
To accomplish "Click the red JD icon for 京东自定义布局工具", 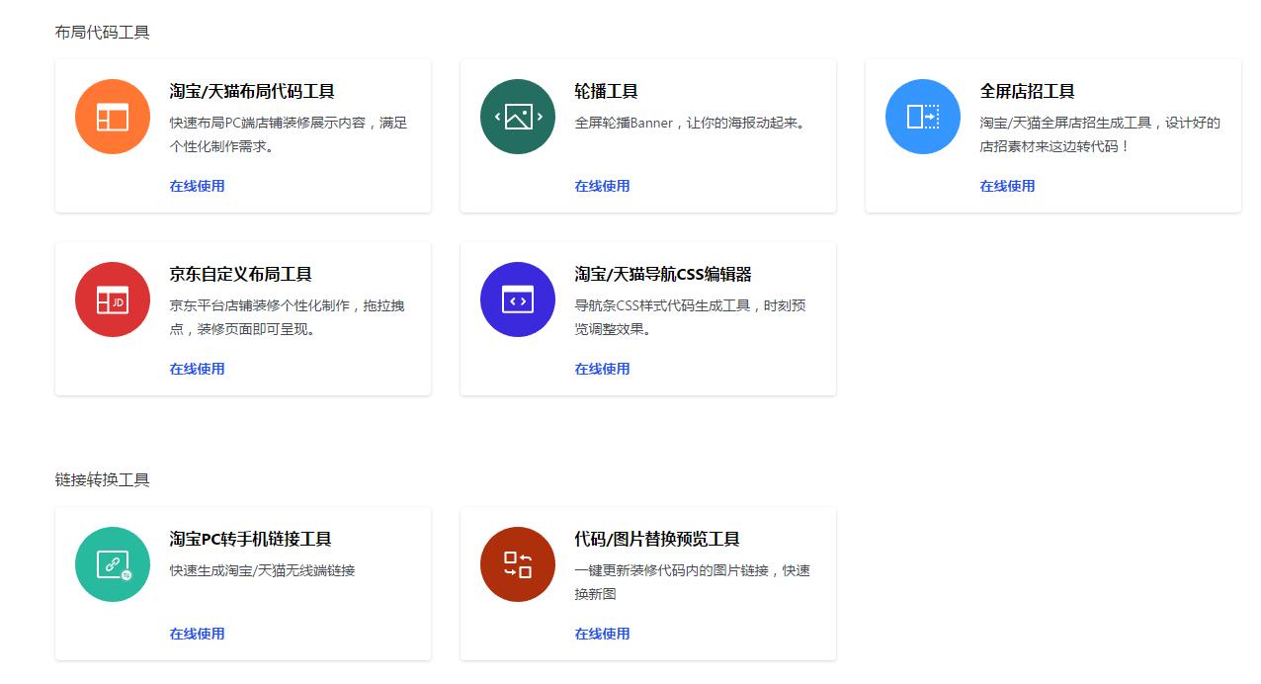I will coord(112,299).
